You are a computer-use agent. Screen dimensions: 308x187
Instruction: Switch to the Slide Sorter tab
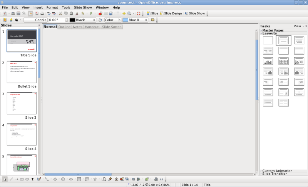pos(111,27)
